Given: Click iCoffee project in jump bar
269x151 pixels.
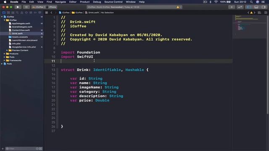Looking at the screenshot, I should [64, 13].
